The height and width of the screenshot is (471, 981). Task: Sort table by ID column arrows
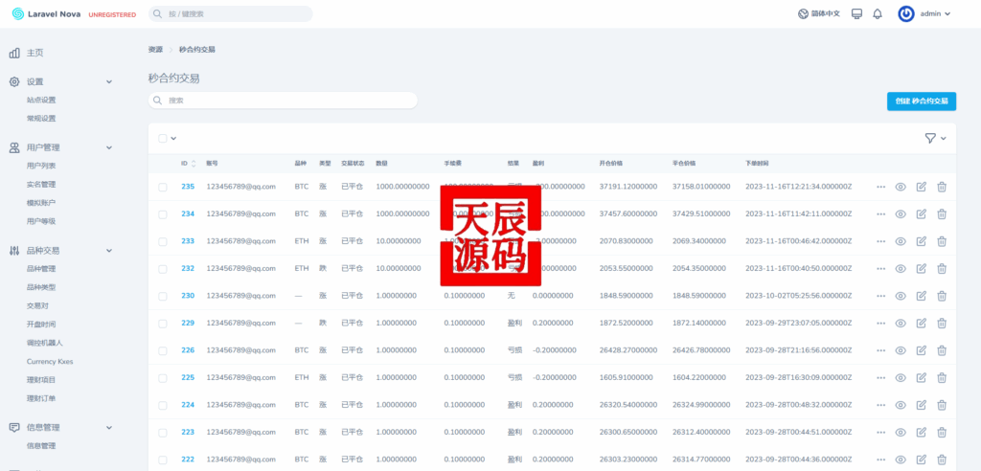point(194,164)
